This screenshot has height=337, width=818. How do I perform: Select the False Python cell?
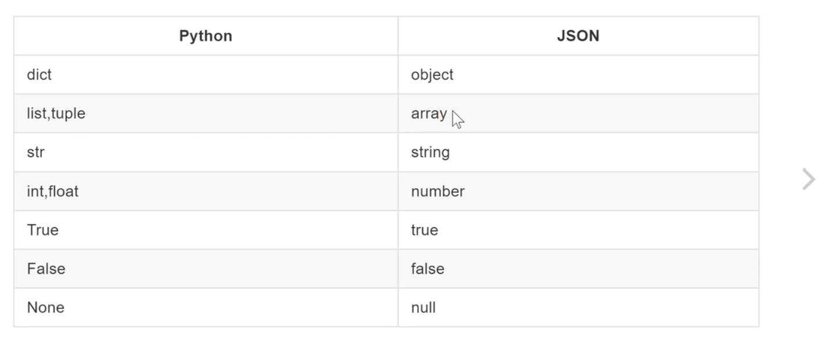click(x=46, y=269)
